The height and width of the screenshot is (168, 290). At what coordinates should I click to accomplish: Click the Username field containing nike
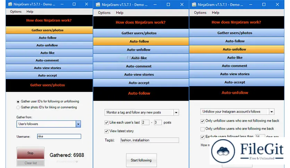coord(59,136)
